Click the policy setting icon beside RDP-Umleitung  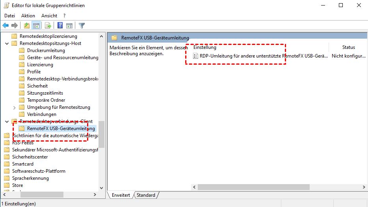click(195, 56)
